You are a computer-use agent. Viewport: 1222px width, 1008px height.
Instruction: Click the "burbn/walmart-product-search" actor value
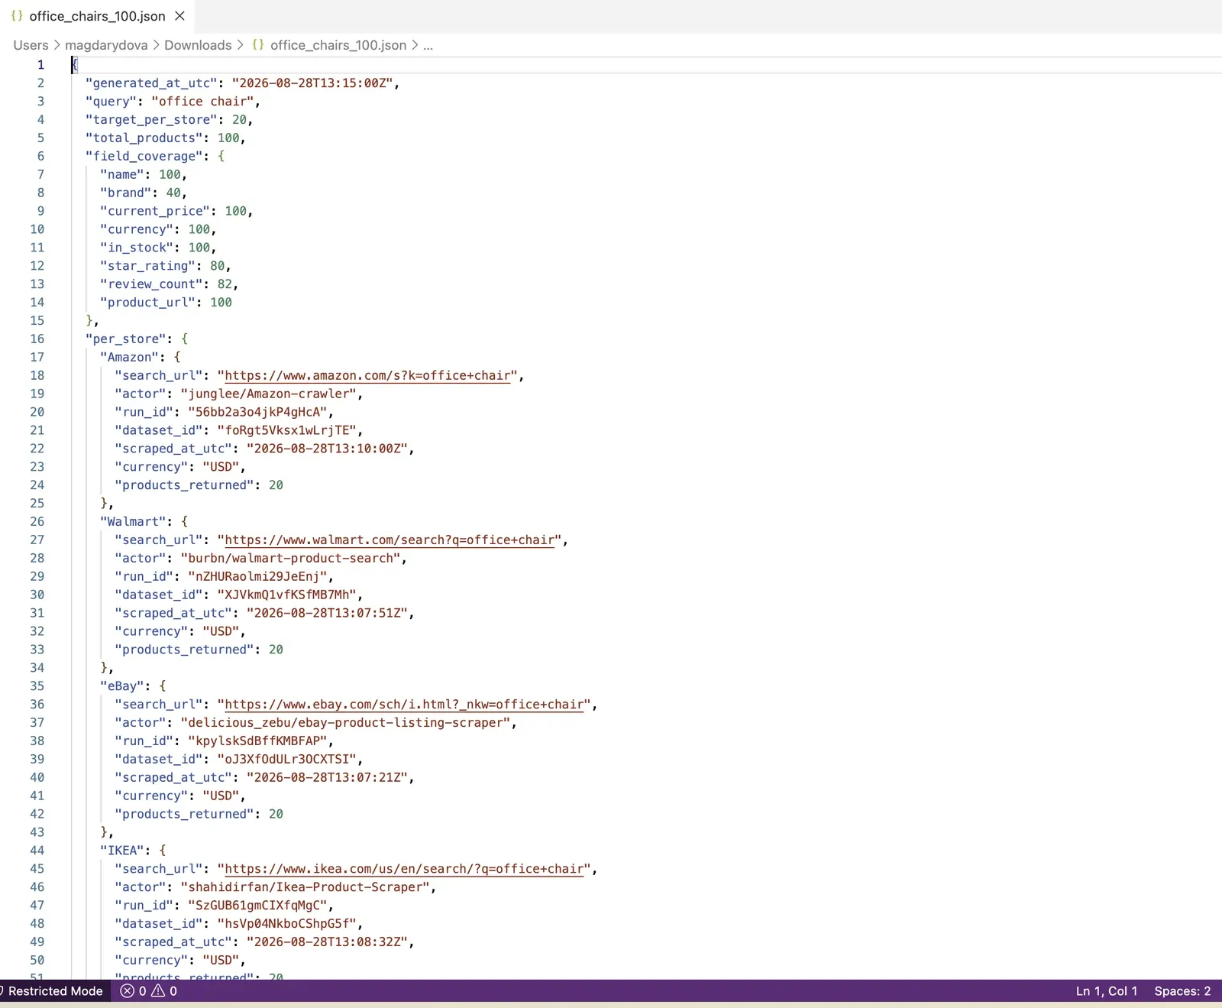(x=290, y=558)
